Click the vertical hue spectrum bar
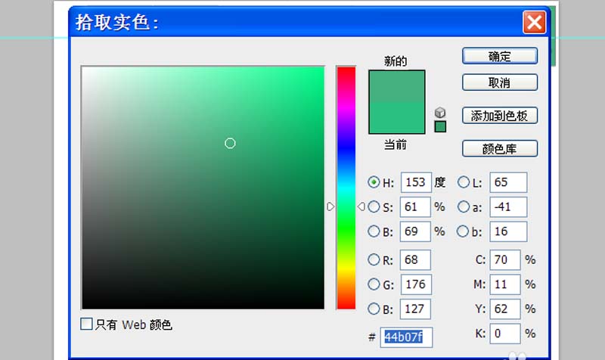The image size is (605, 360). pos(346,188)
